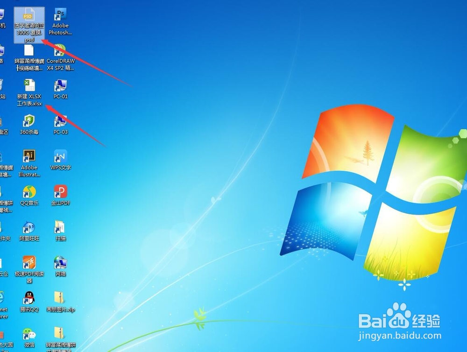Click the PC-01 label text

tap(60, 97)
